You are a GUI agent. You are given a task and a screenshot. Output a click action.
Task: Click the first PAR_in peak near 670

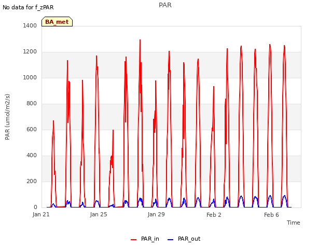(53, 121)
